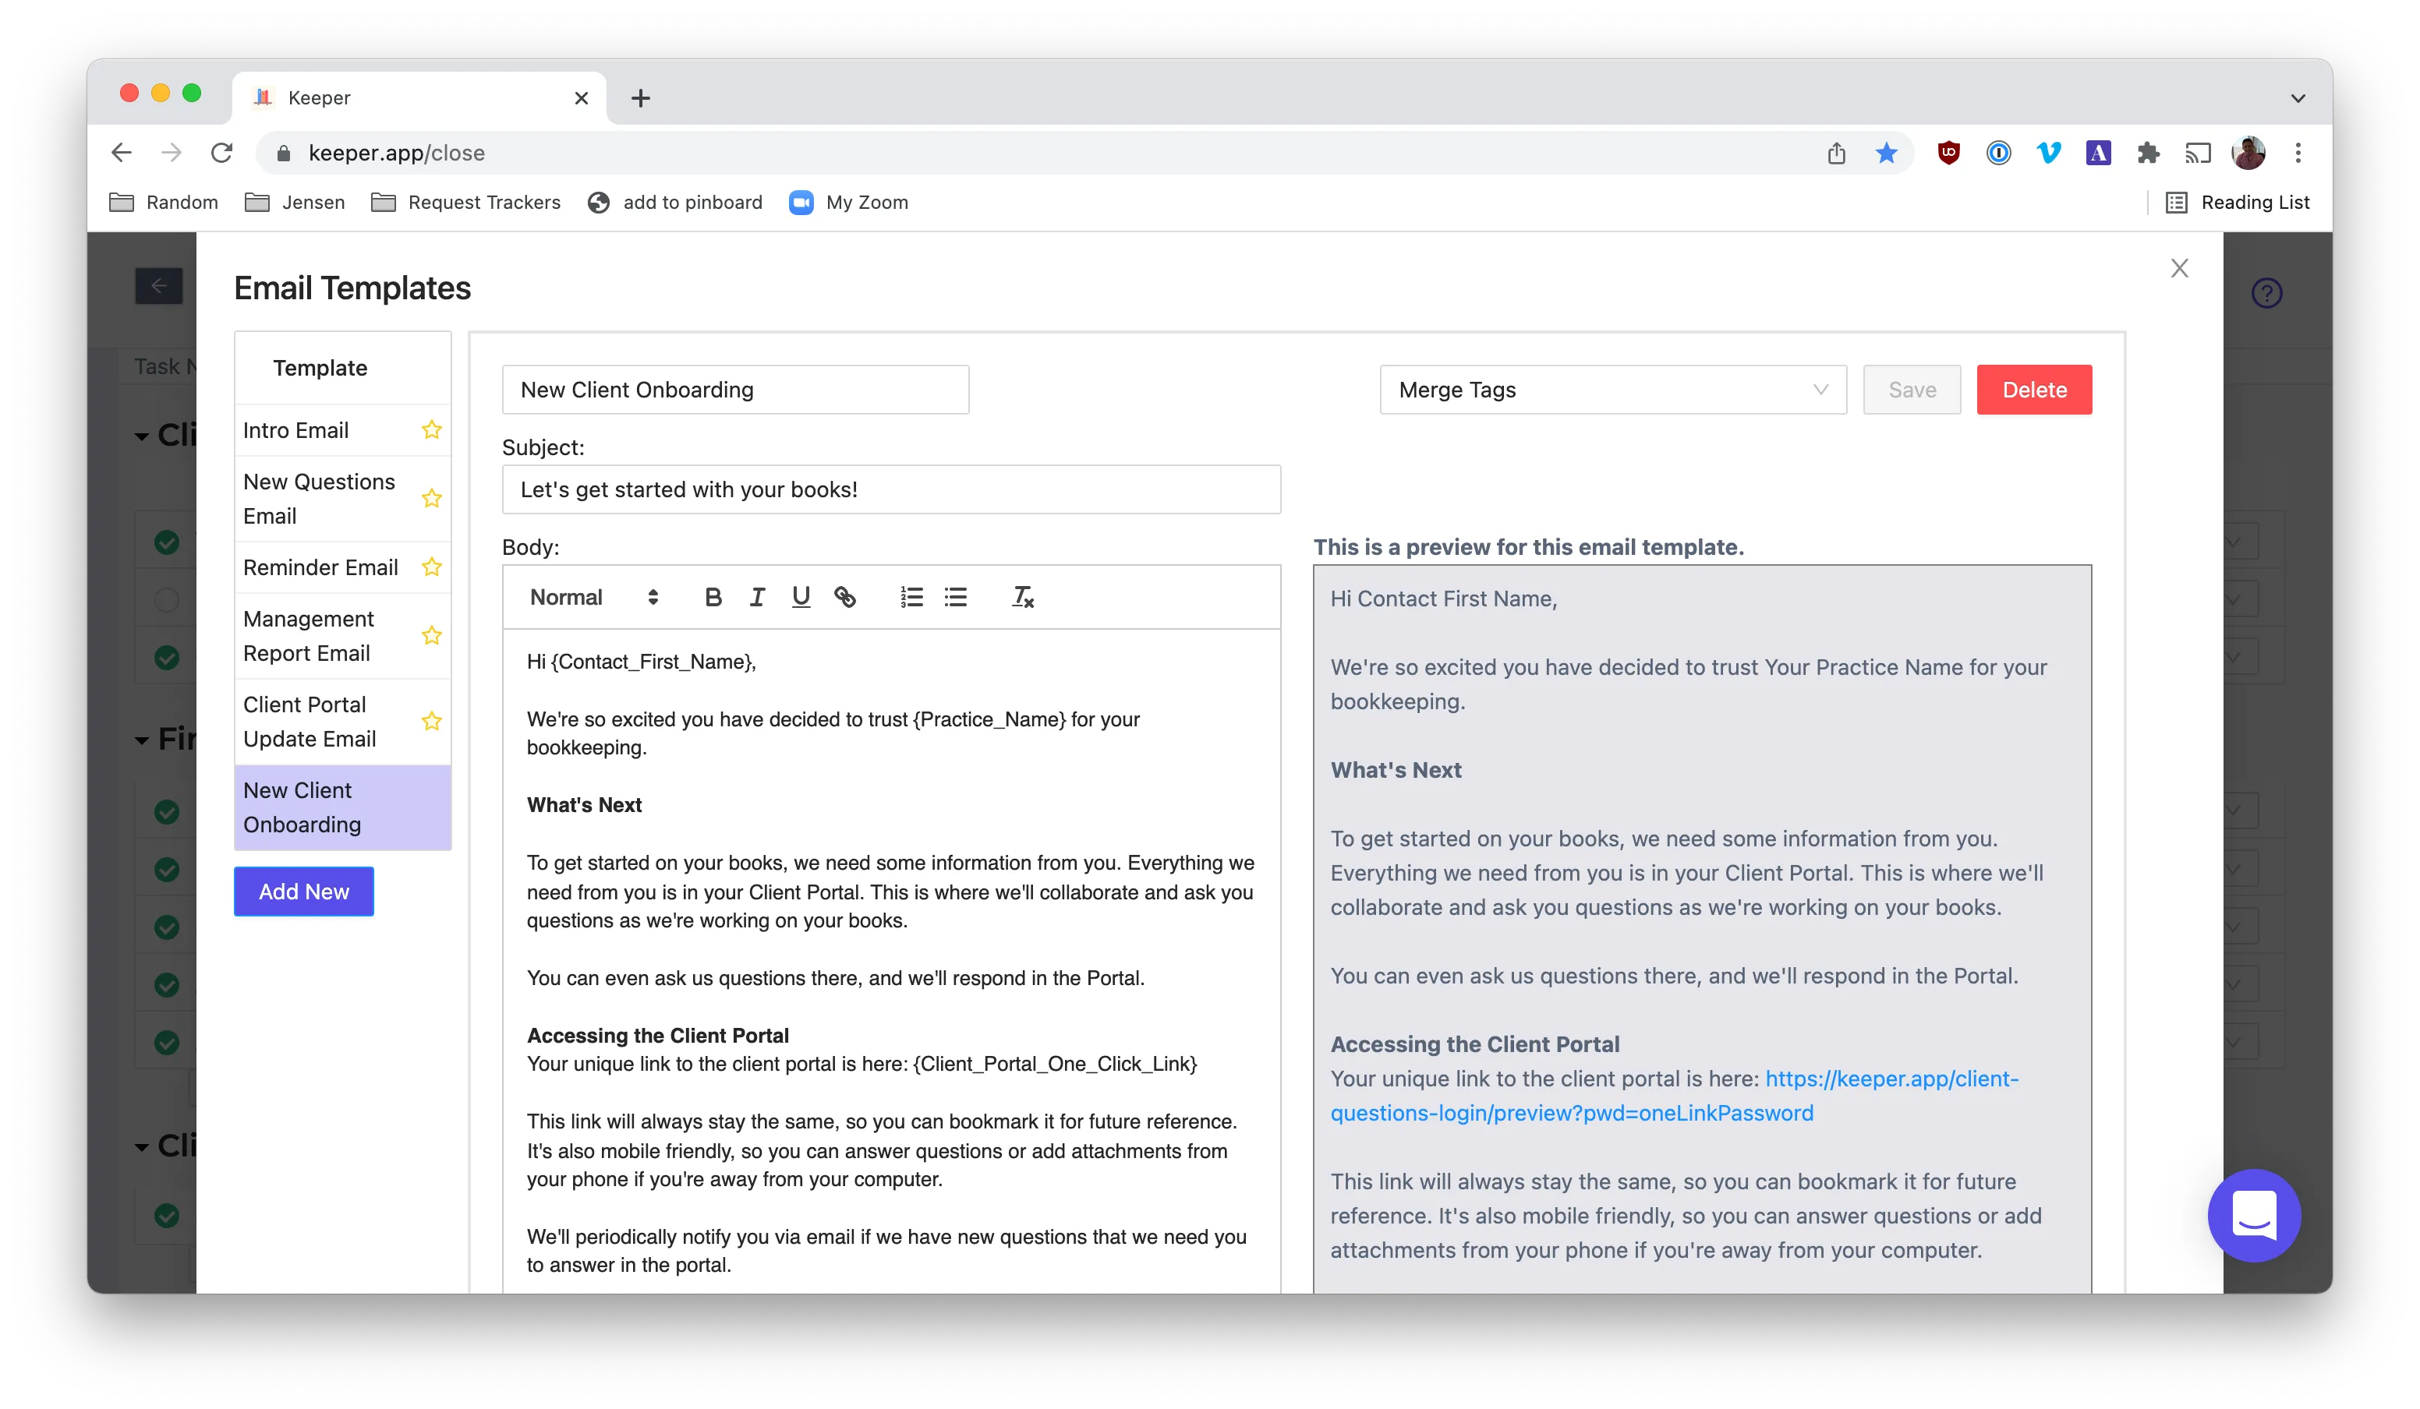The width and height of the screenshot is (2420, 1409).
Task: Click the dark back arrow behind the dialog
Action: [x=158, y=286]
